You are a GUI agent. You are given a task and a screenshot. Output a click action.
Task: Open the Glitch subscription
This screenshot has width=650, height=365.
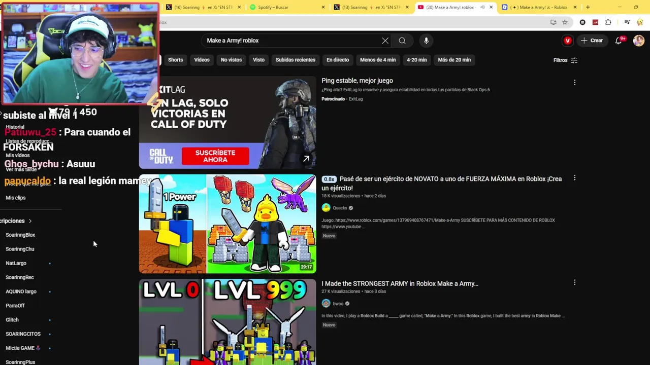pyautogui.click(x=12, y=320)
